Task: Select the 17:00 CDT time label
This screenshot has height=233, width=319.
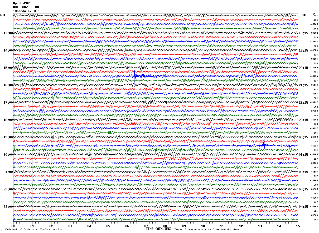Action: click(8, 103)
